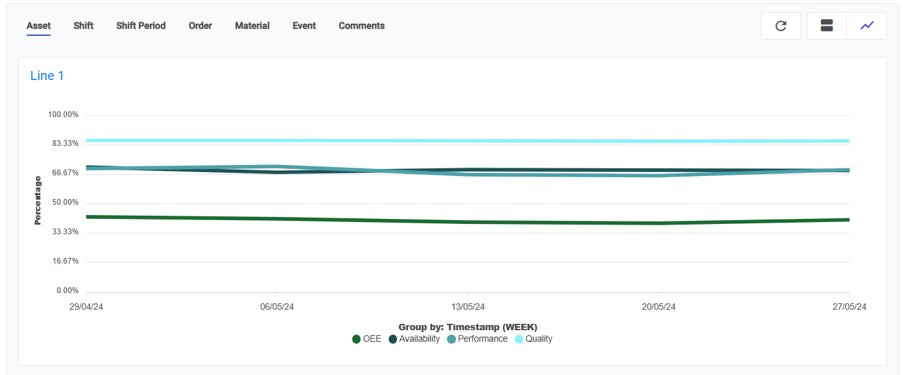The image size is (903, 375).
Task: Hide the Availability series via legend
Action: [x=419, y=339]
